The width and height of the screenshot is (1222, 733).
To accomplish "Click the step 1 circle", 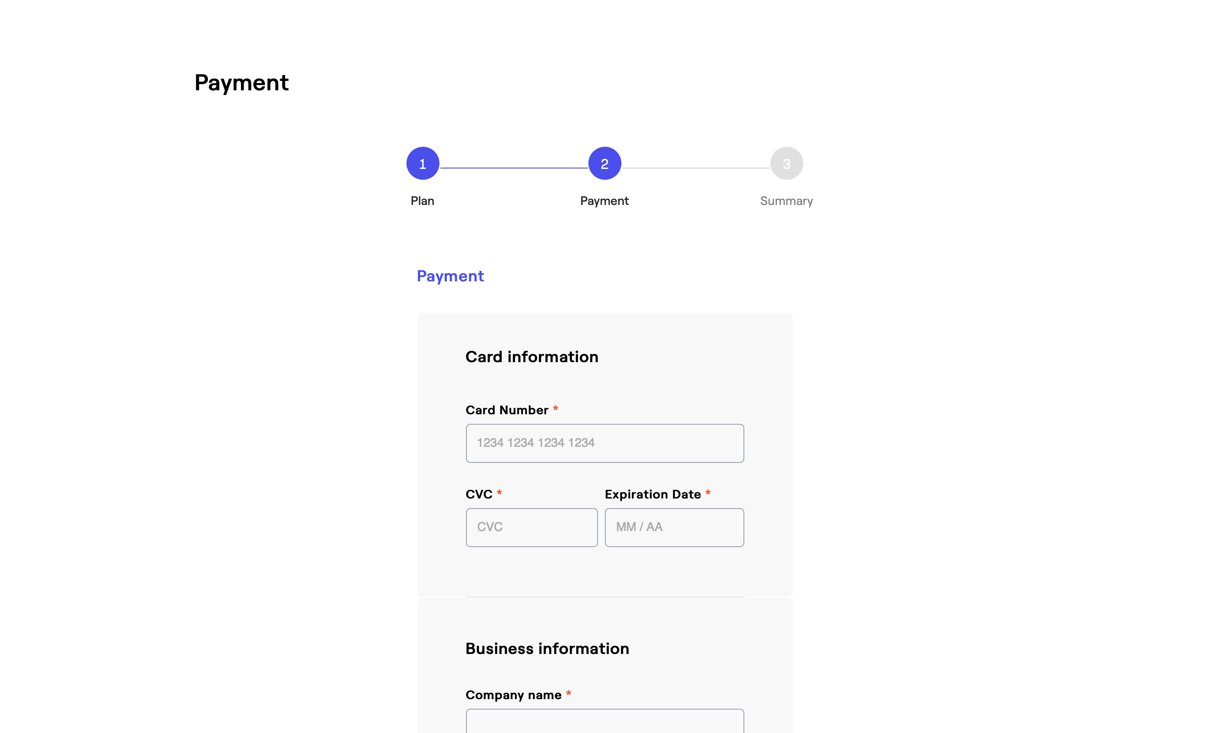I will (x=423, y=164).
